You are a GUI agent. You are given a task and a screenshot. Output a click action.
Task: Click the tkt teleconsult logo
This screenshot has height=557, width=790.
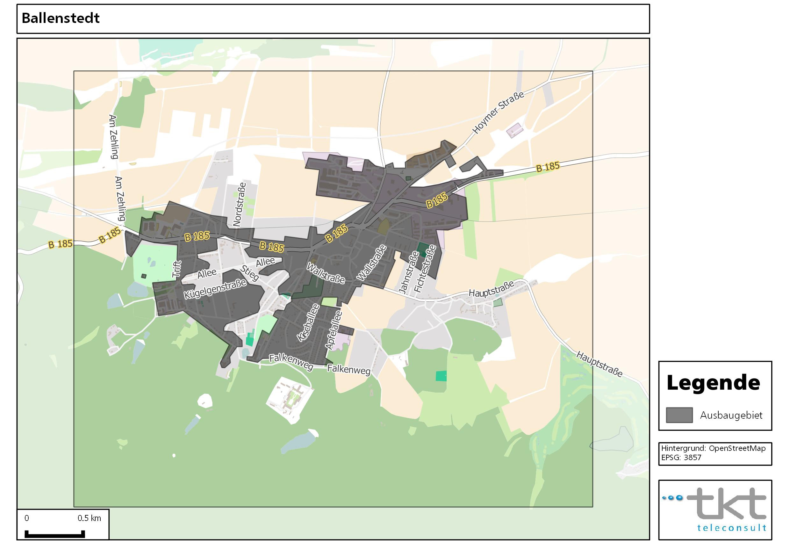click(715, 510)
